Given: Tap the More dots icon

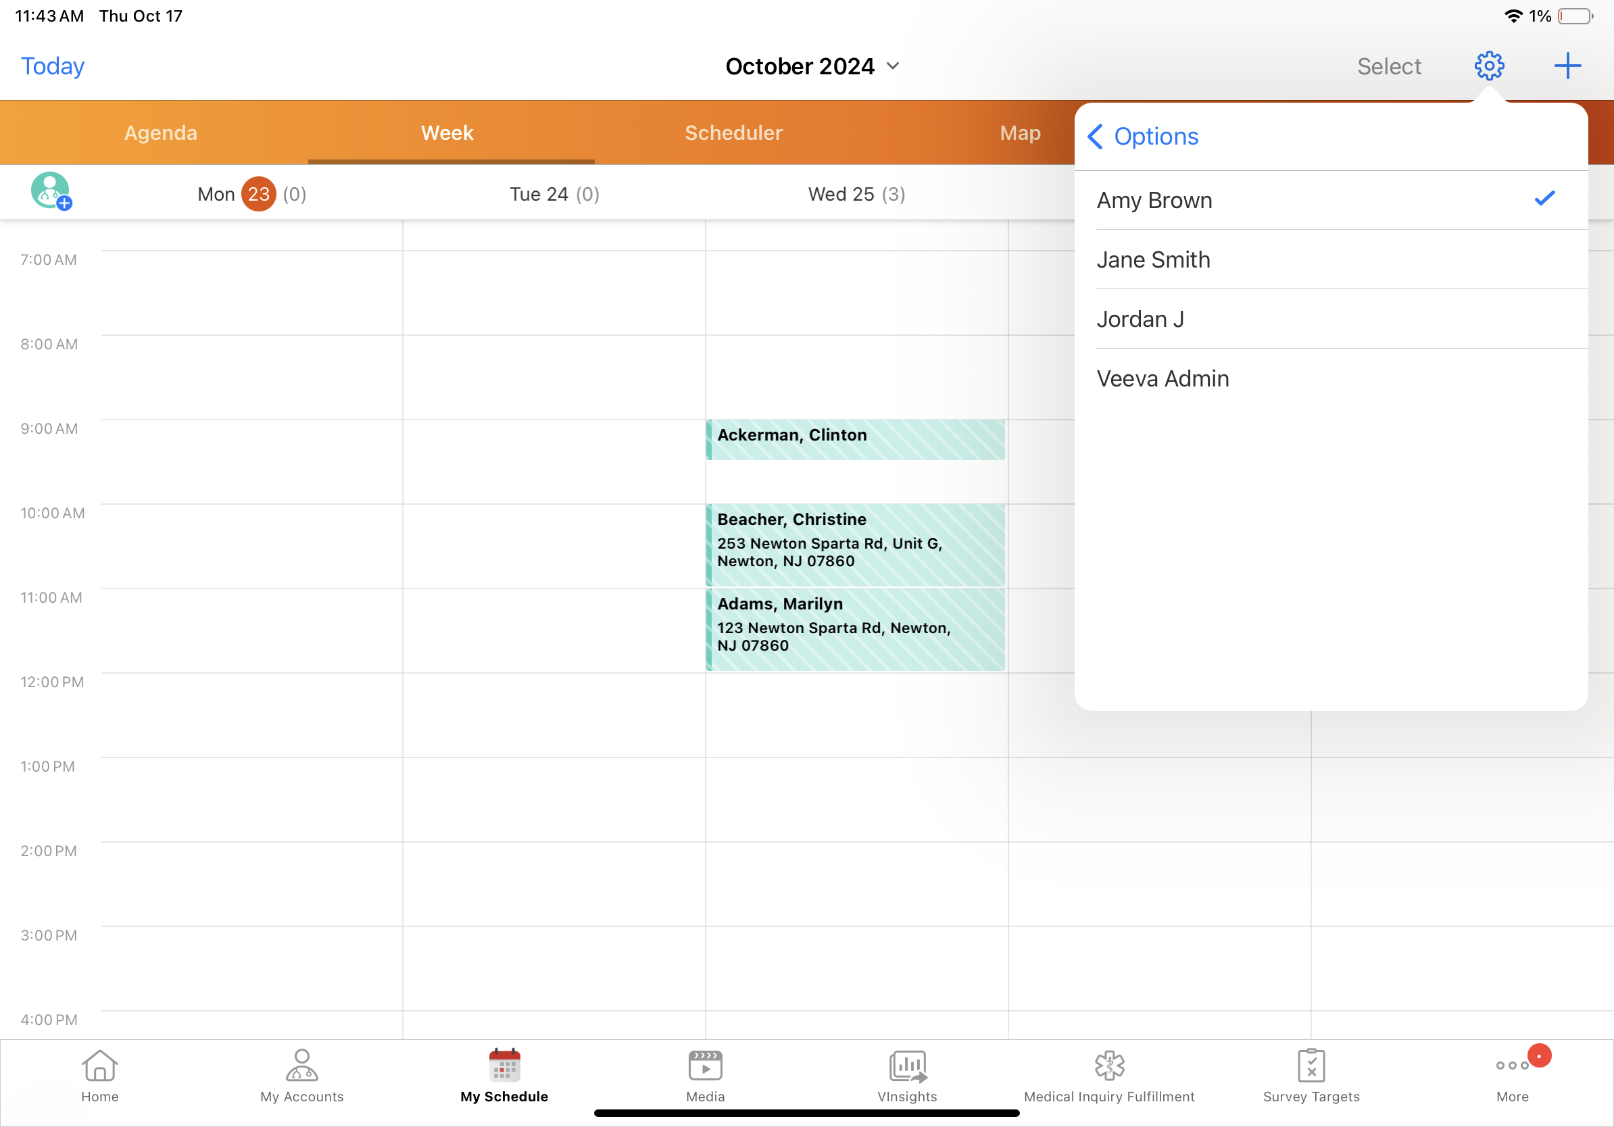Looking at the screenshot, I should coord(1512,1075).
